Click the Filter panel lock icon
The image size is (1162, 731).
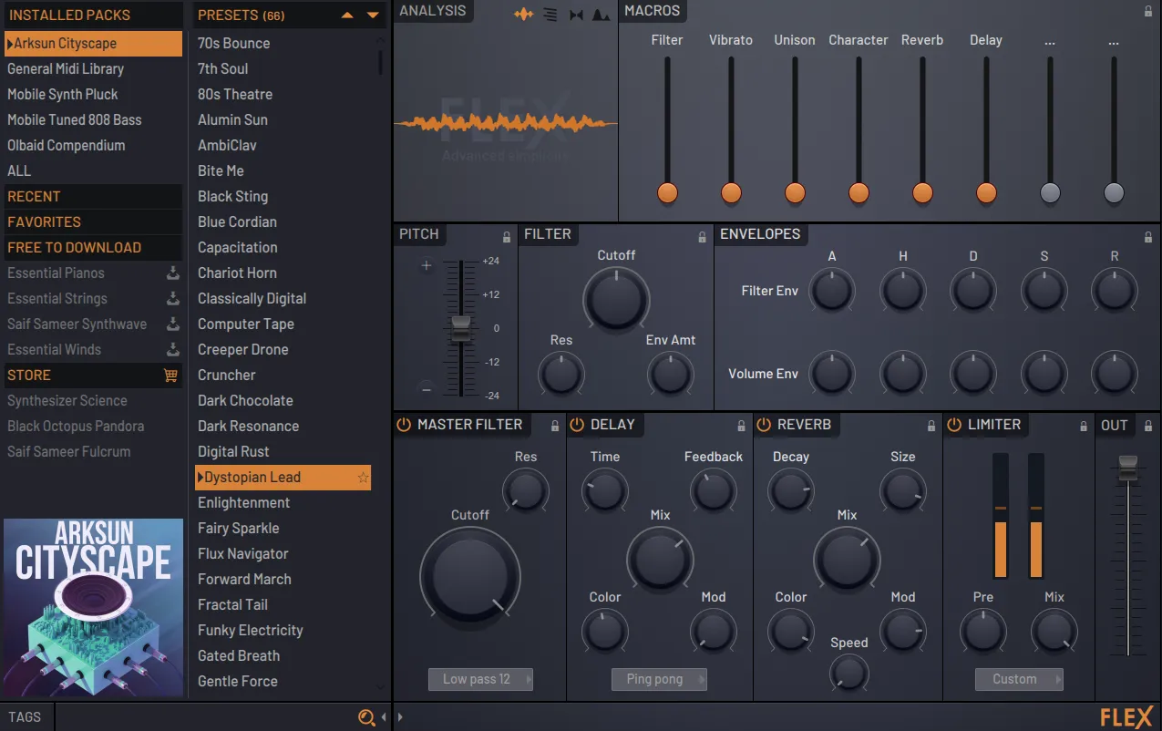pyautogui.click(x=702, y=237)
